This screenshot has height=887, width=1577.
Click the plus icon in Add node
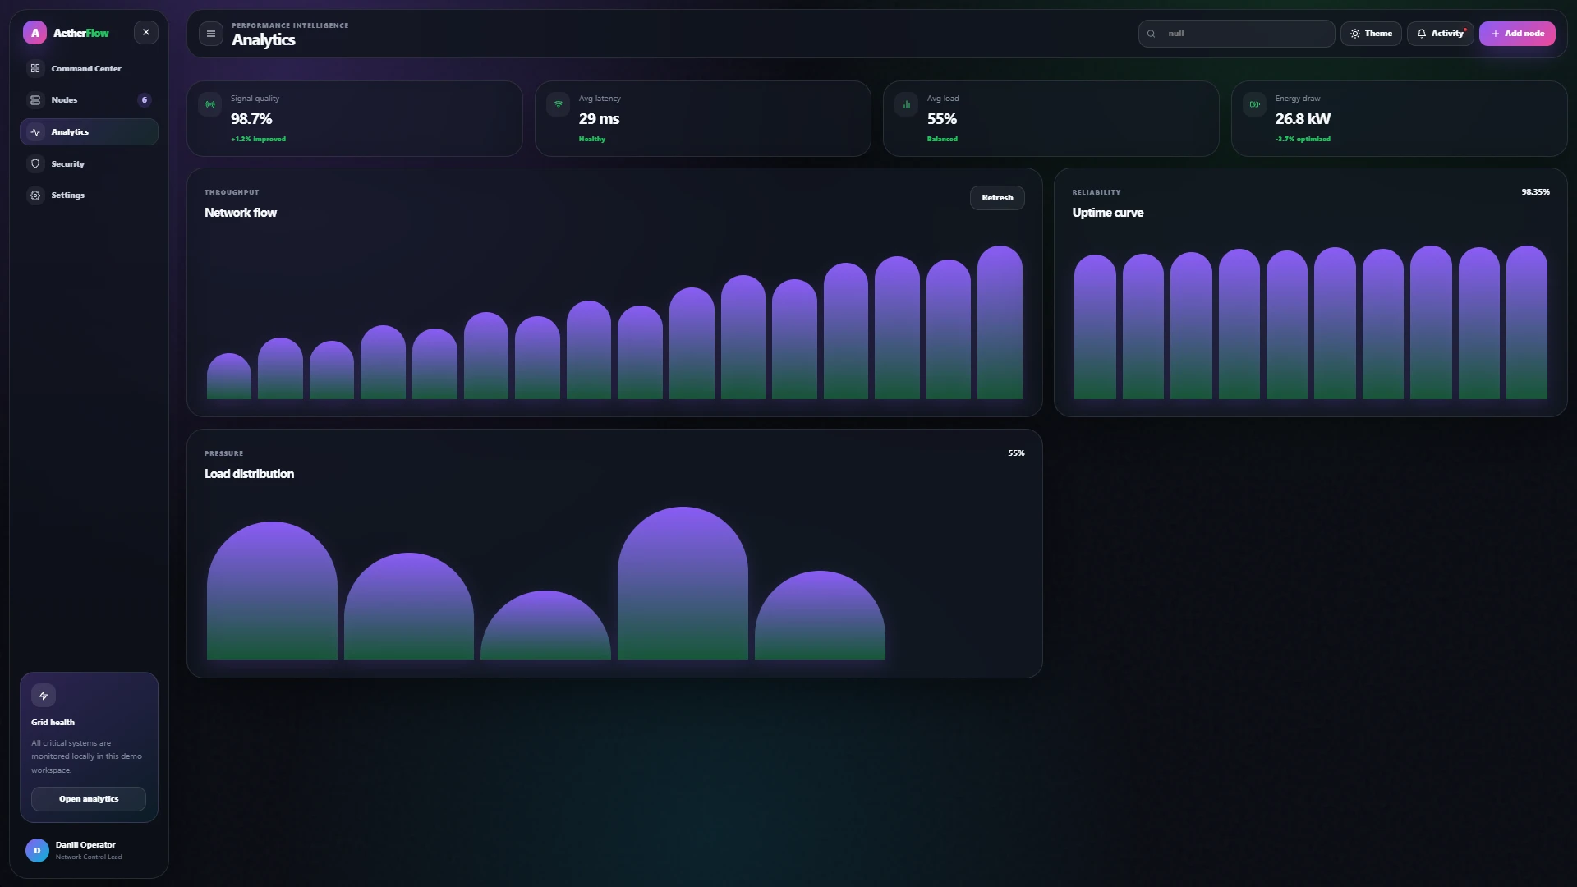(1496, 34)
